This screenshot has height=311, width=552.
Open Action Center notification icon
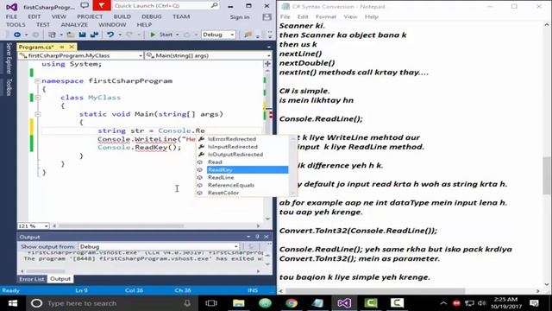[534, 303]
